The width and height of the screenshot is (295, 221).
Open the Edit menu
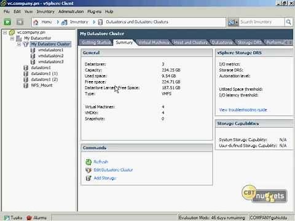pos(17,12)
